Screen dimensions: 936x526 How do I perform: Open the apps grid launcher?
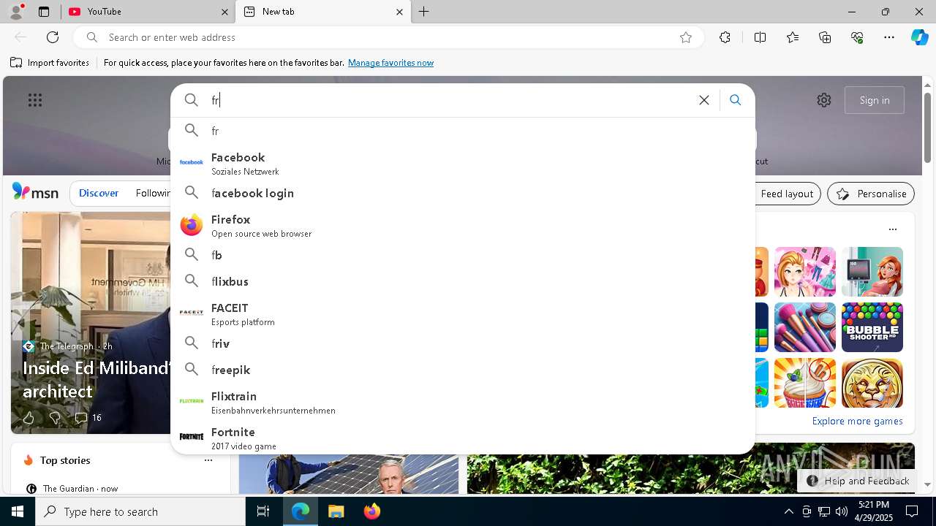(x=35, y=100)
